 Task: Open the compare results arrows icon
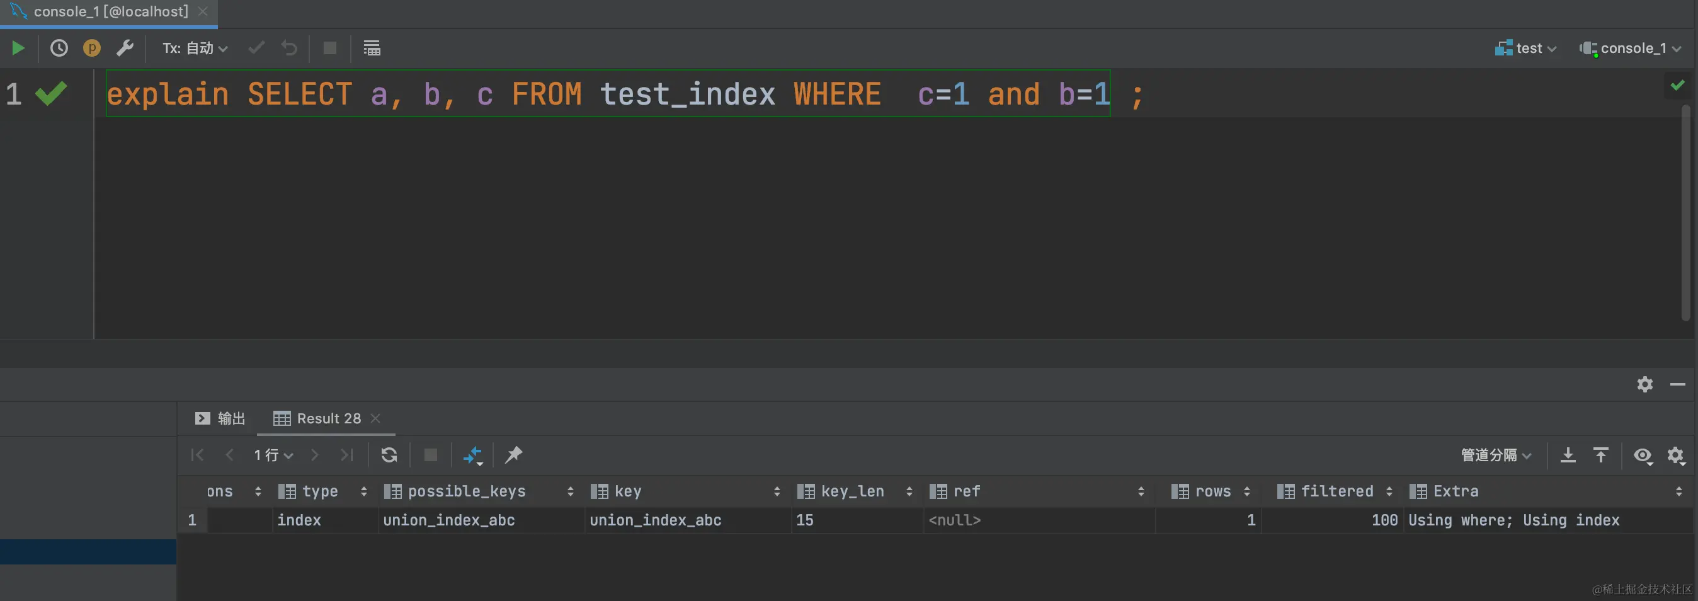[x=472, y=455]
